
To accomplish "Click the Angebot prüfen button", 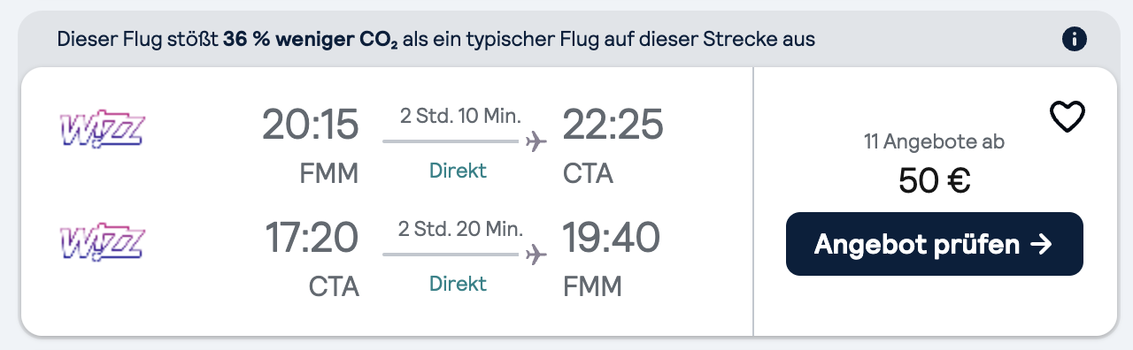I will click(x=935, y=244).
